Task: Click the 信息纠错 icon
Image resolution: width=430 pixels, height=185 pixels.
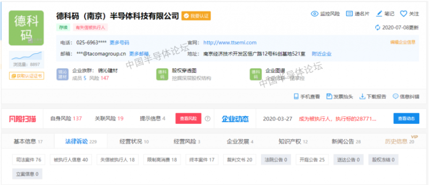Action: 396,96
